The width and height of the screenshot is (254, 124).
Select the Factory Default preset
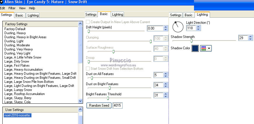click(15, 29)
